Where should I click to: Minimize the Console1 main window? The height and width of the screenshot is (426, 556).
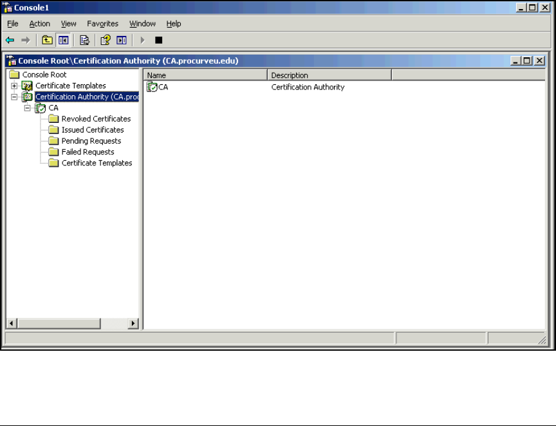pyautogui.click(x=521, y=8)
